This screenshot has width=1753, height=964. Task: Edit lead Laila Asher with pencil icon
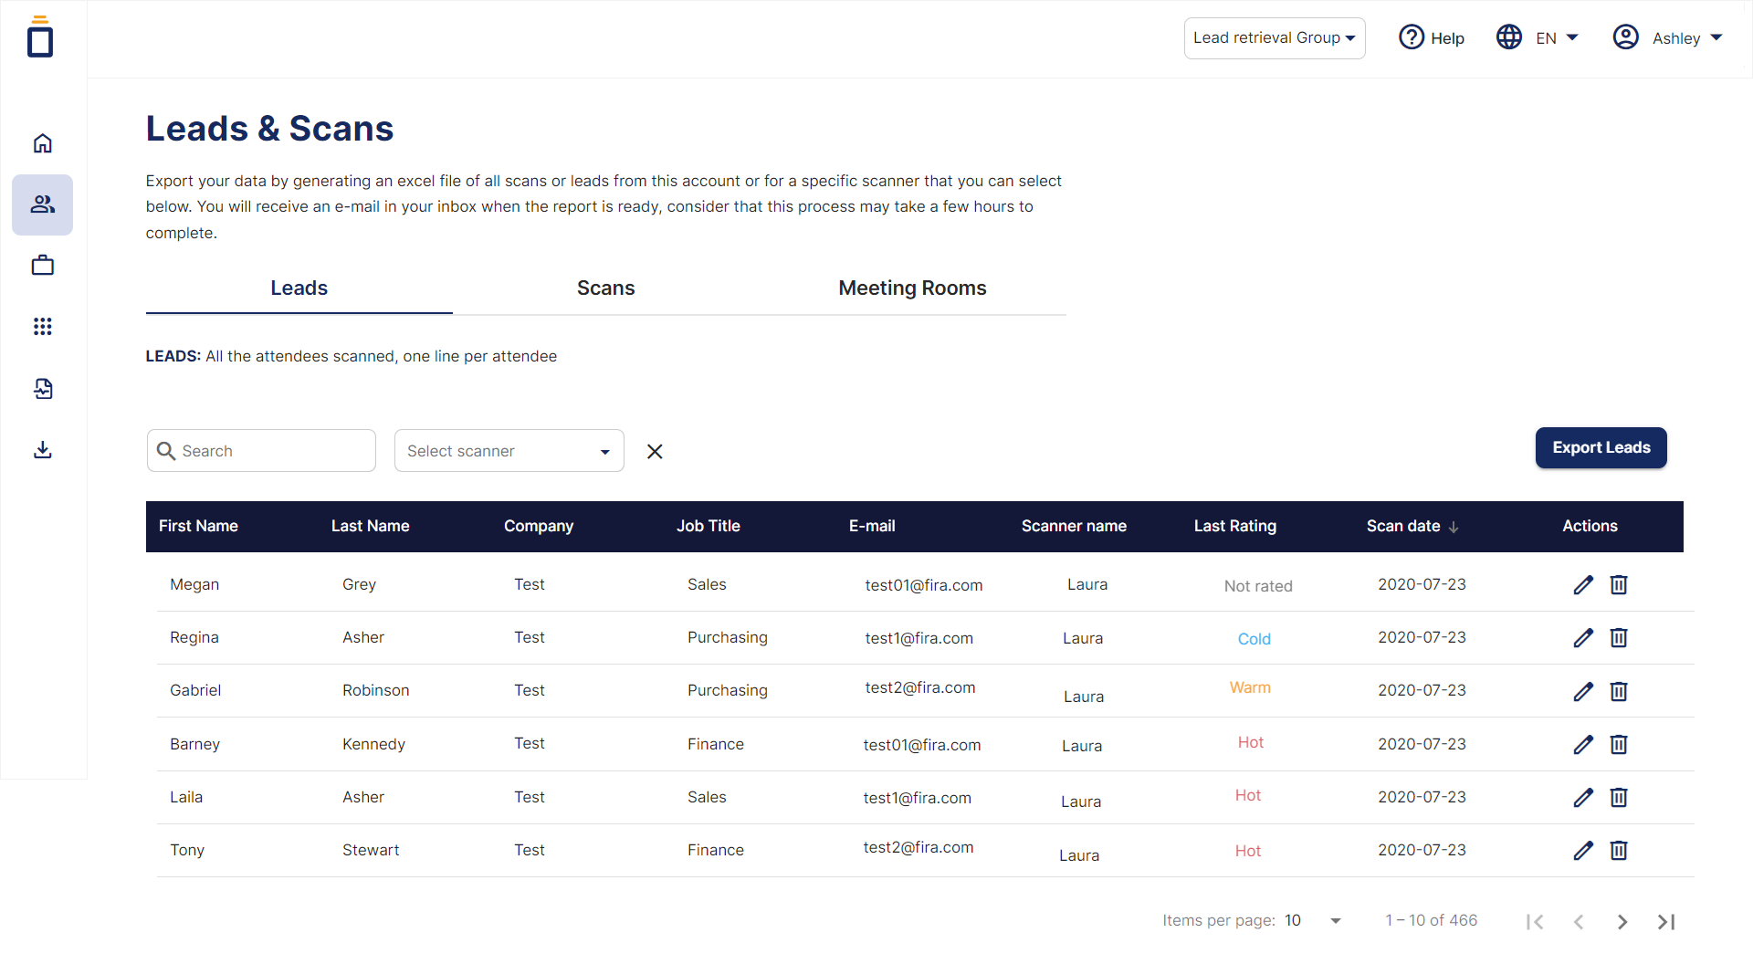tap(1583, 798)
